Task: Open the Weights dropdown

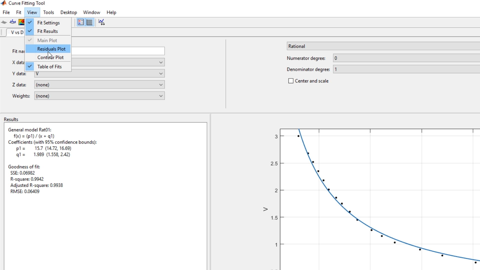Action: (x=161, y=96)
